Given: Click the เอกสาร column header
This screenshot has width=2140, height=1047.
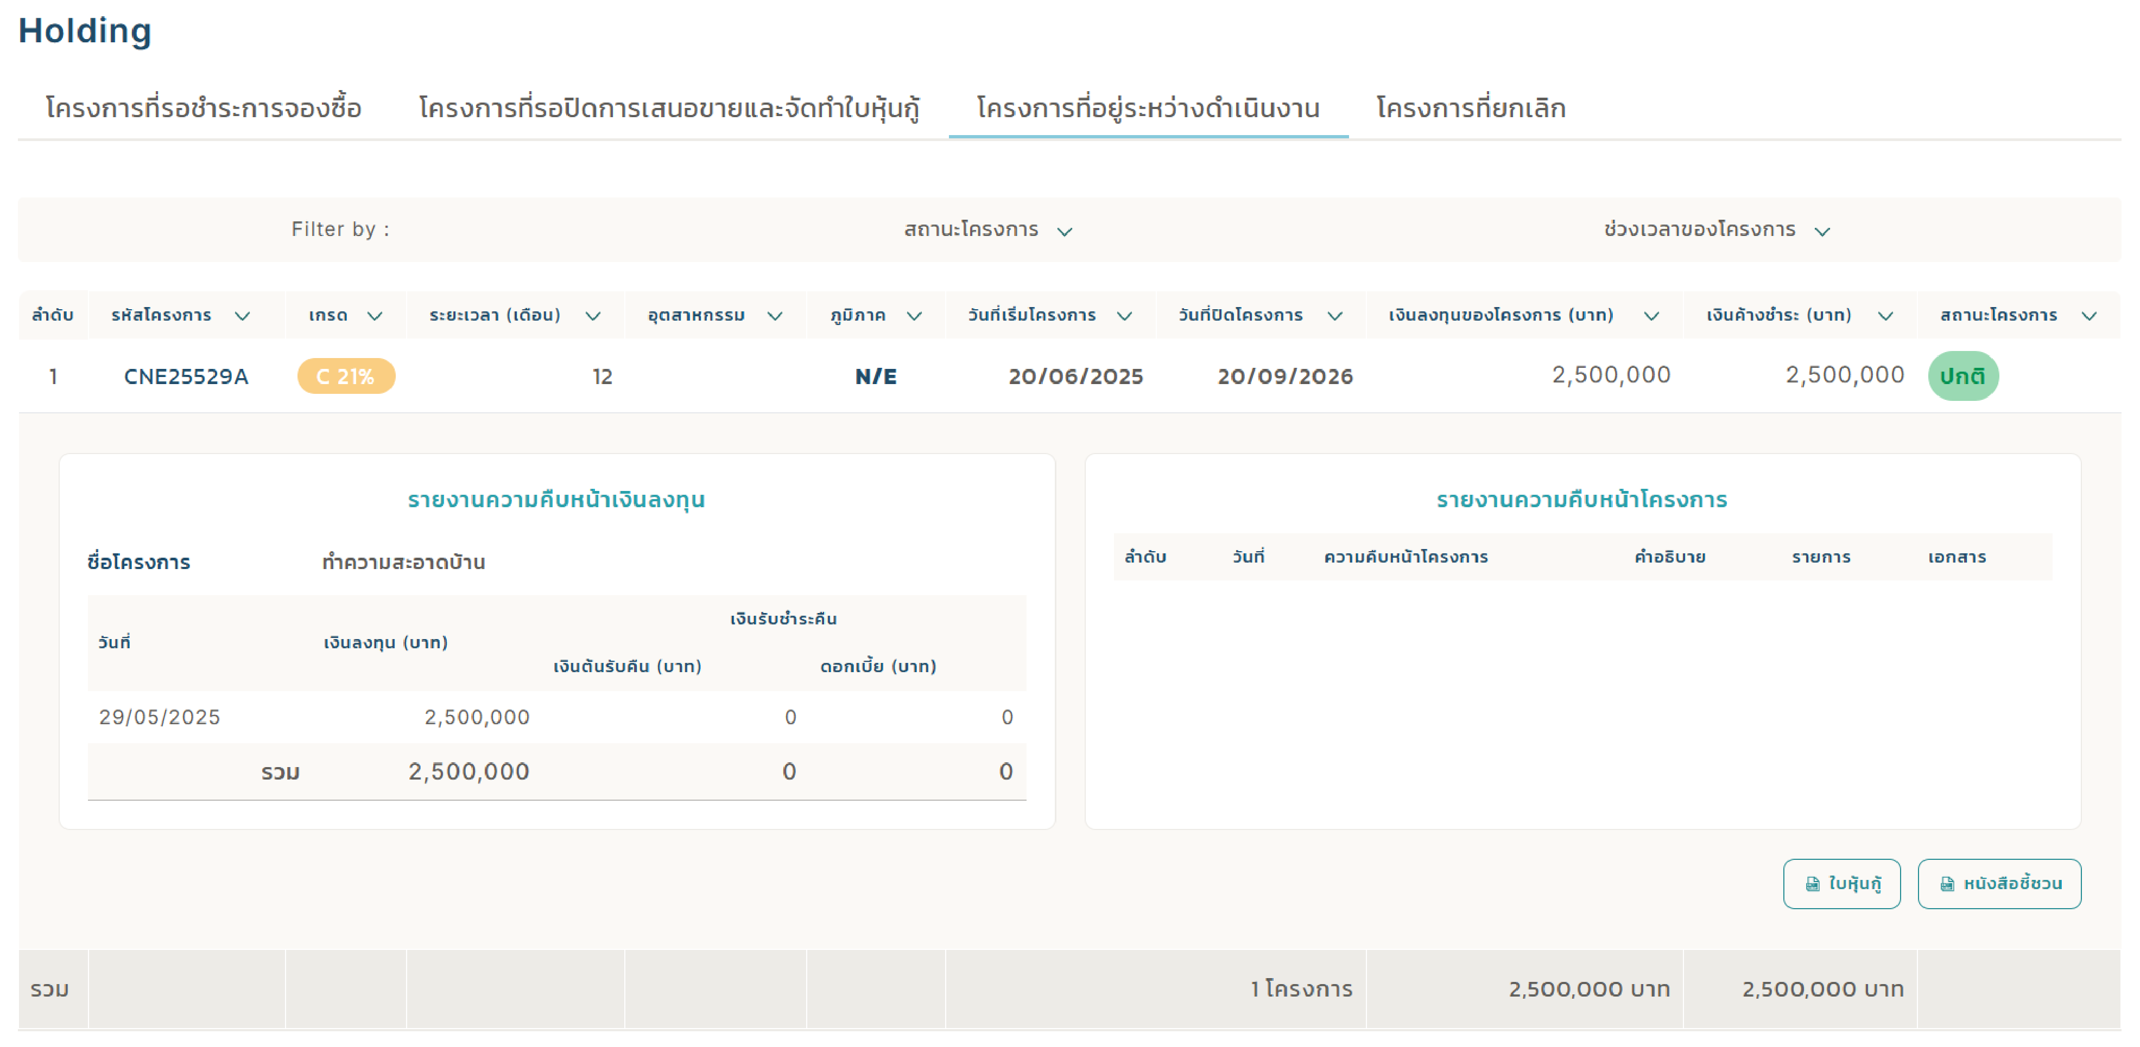Looking at the screenshot, I should [x=1957, y=557].
